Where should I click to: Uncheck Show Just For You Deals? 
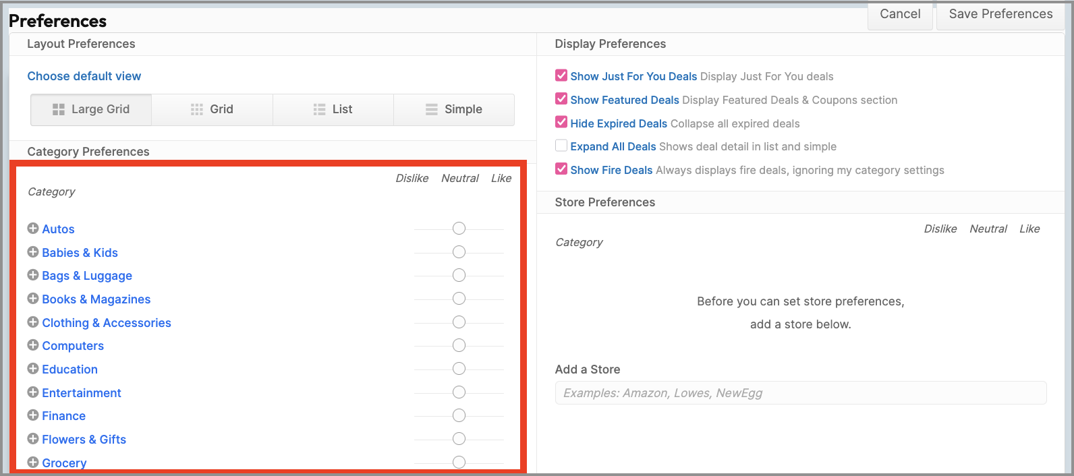[x=561, y=76]
